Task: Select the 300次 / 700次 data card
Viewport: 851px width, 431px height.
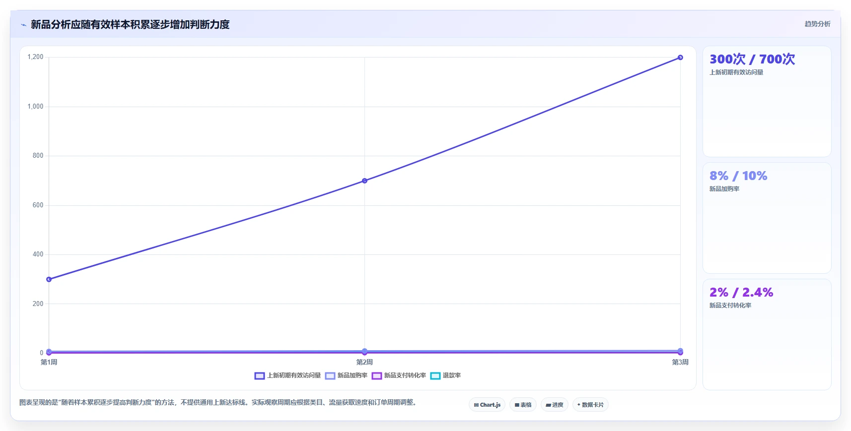Action: tap(767, 101)
